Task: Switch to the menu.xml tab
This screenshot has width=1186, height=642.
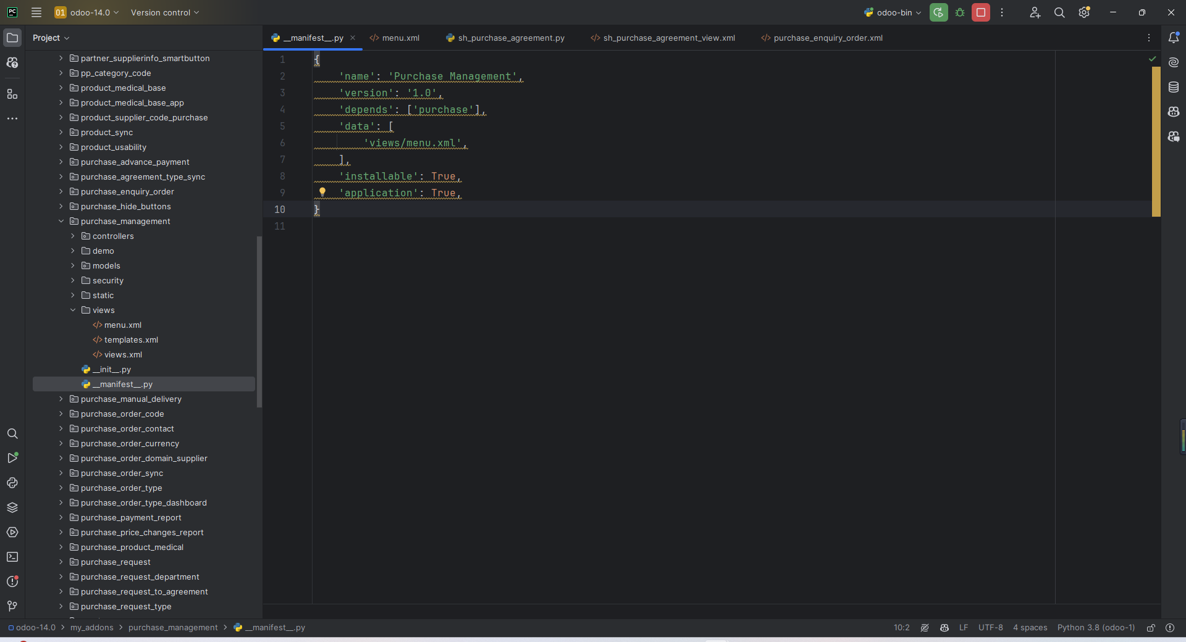Action: [x=395, y=38]
